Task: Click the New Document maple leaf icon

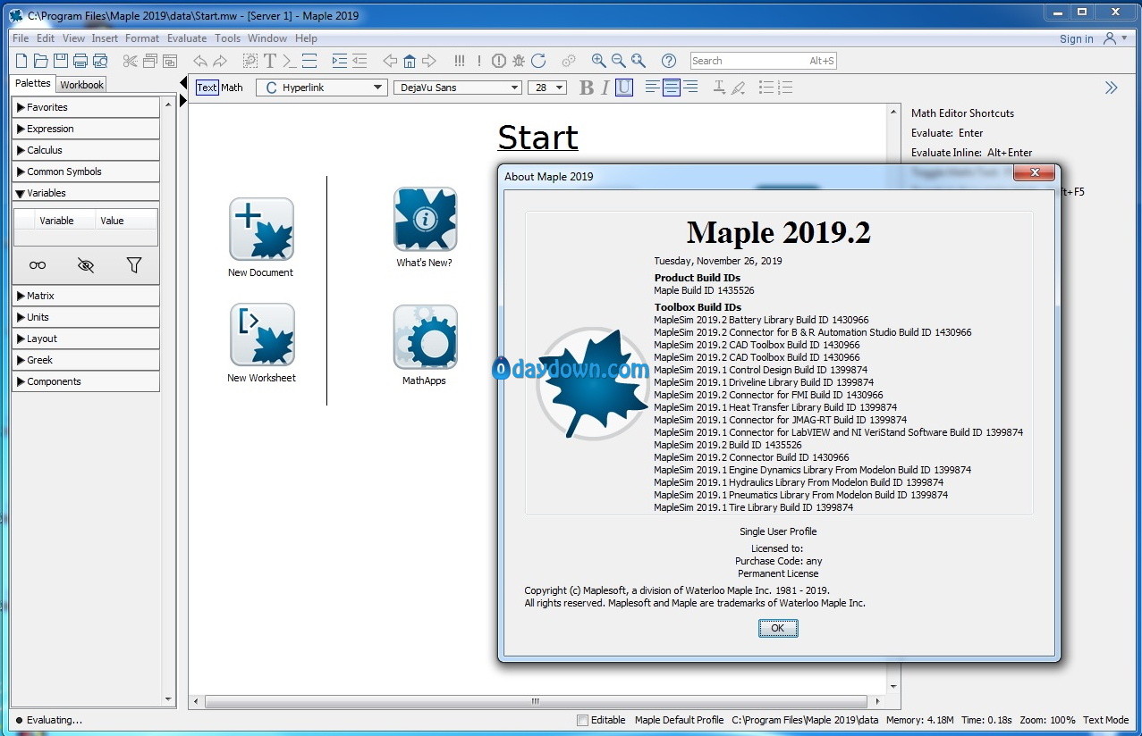Action: tap(261, 230)
